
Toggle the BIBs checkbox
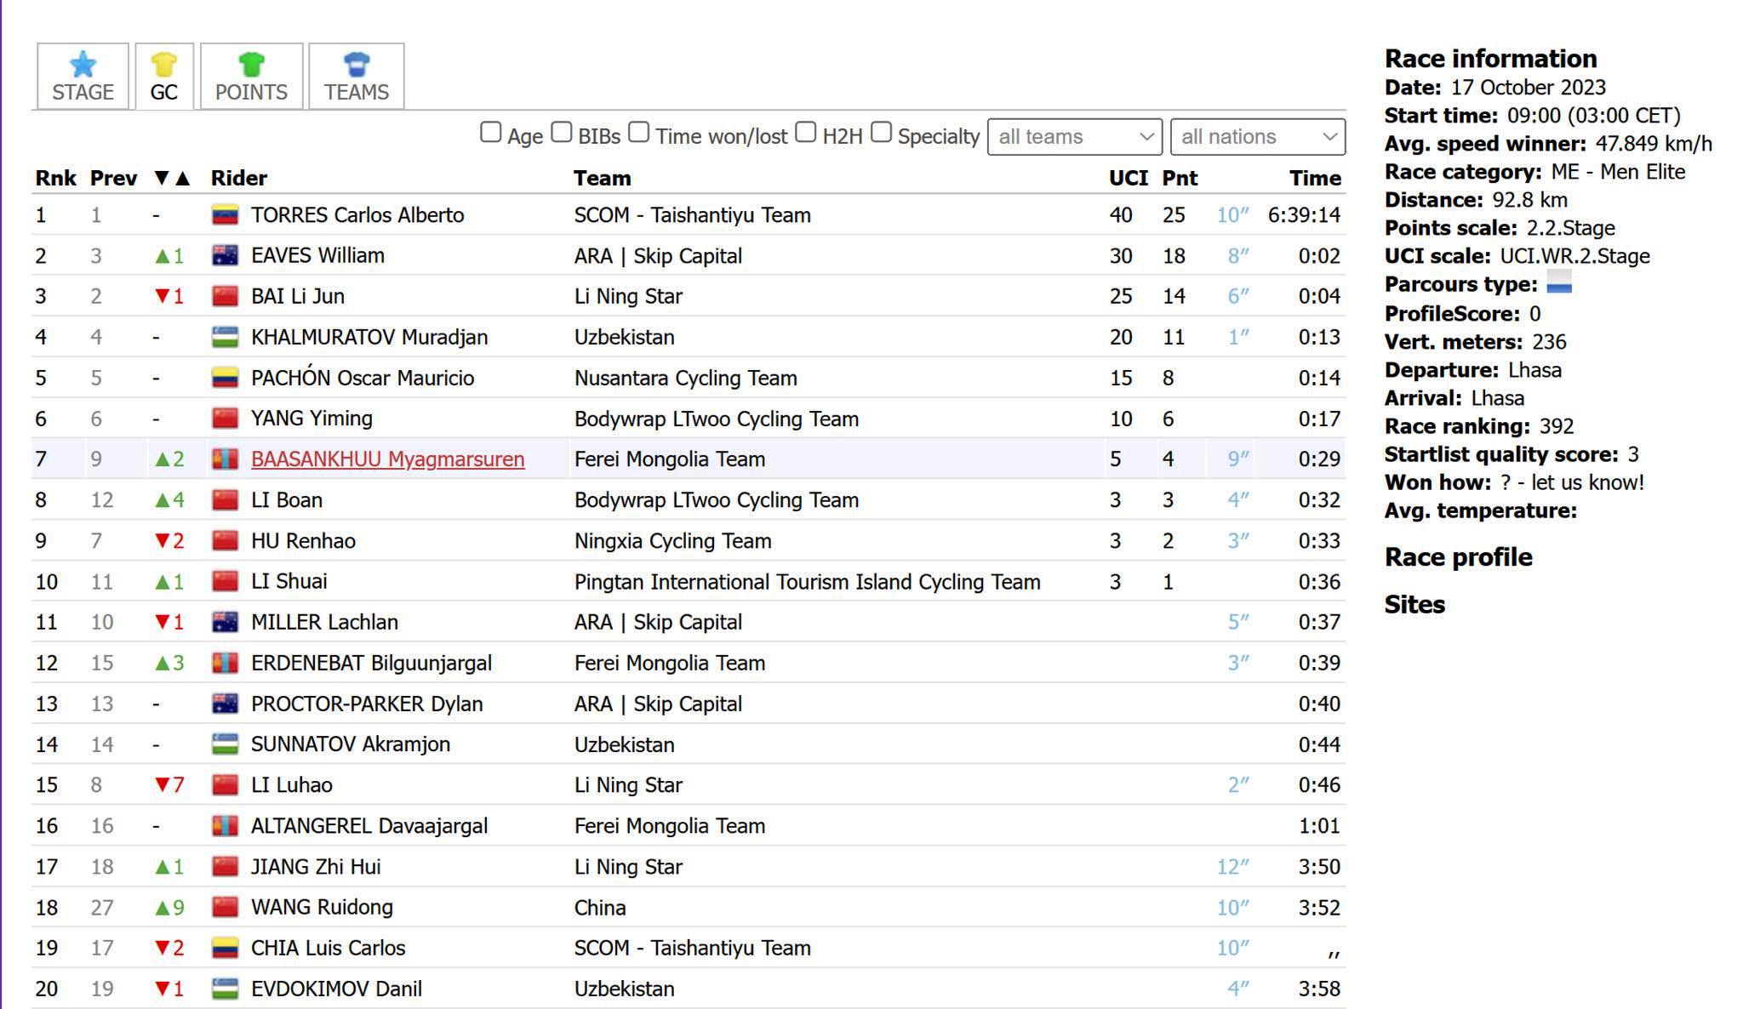pos(561,133)
